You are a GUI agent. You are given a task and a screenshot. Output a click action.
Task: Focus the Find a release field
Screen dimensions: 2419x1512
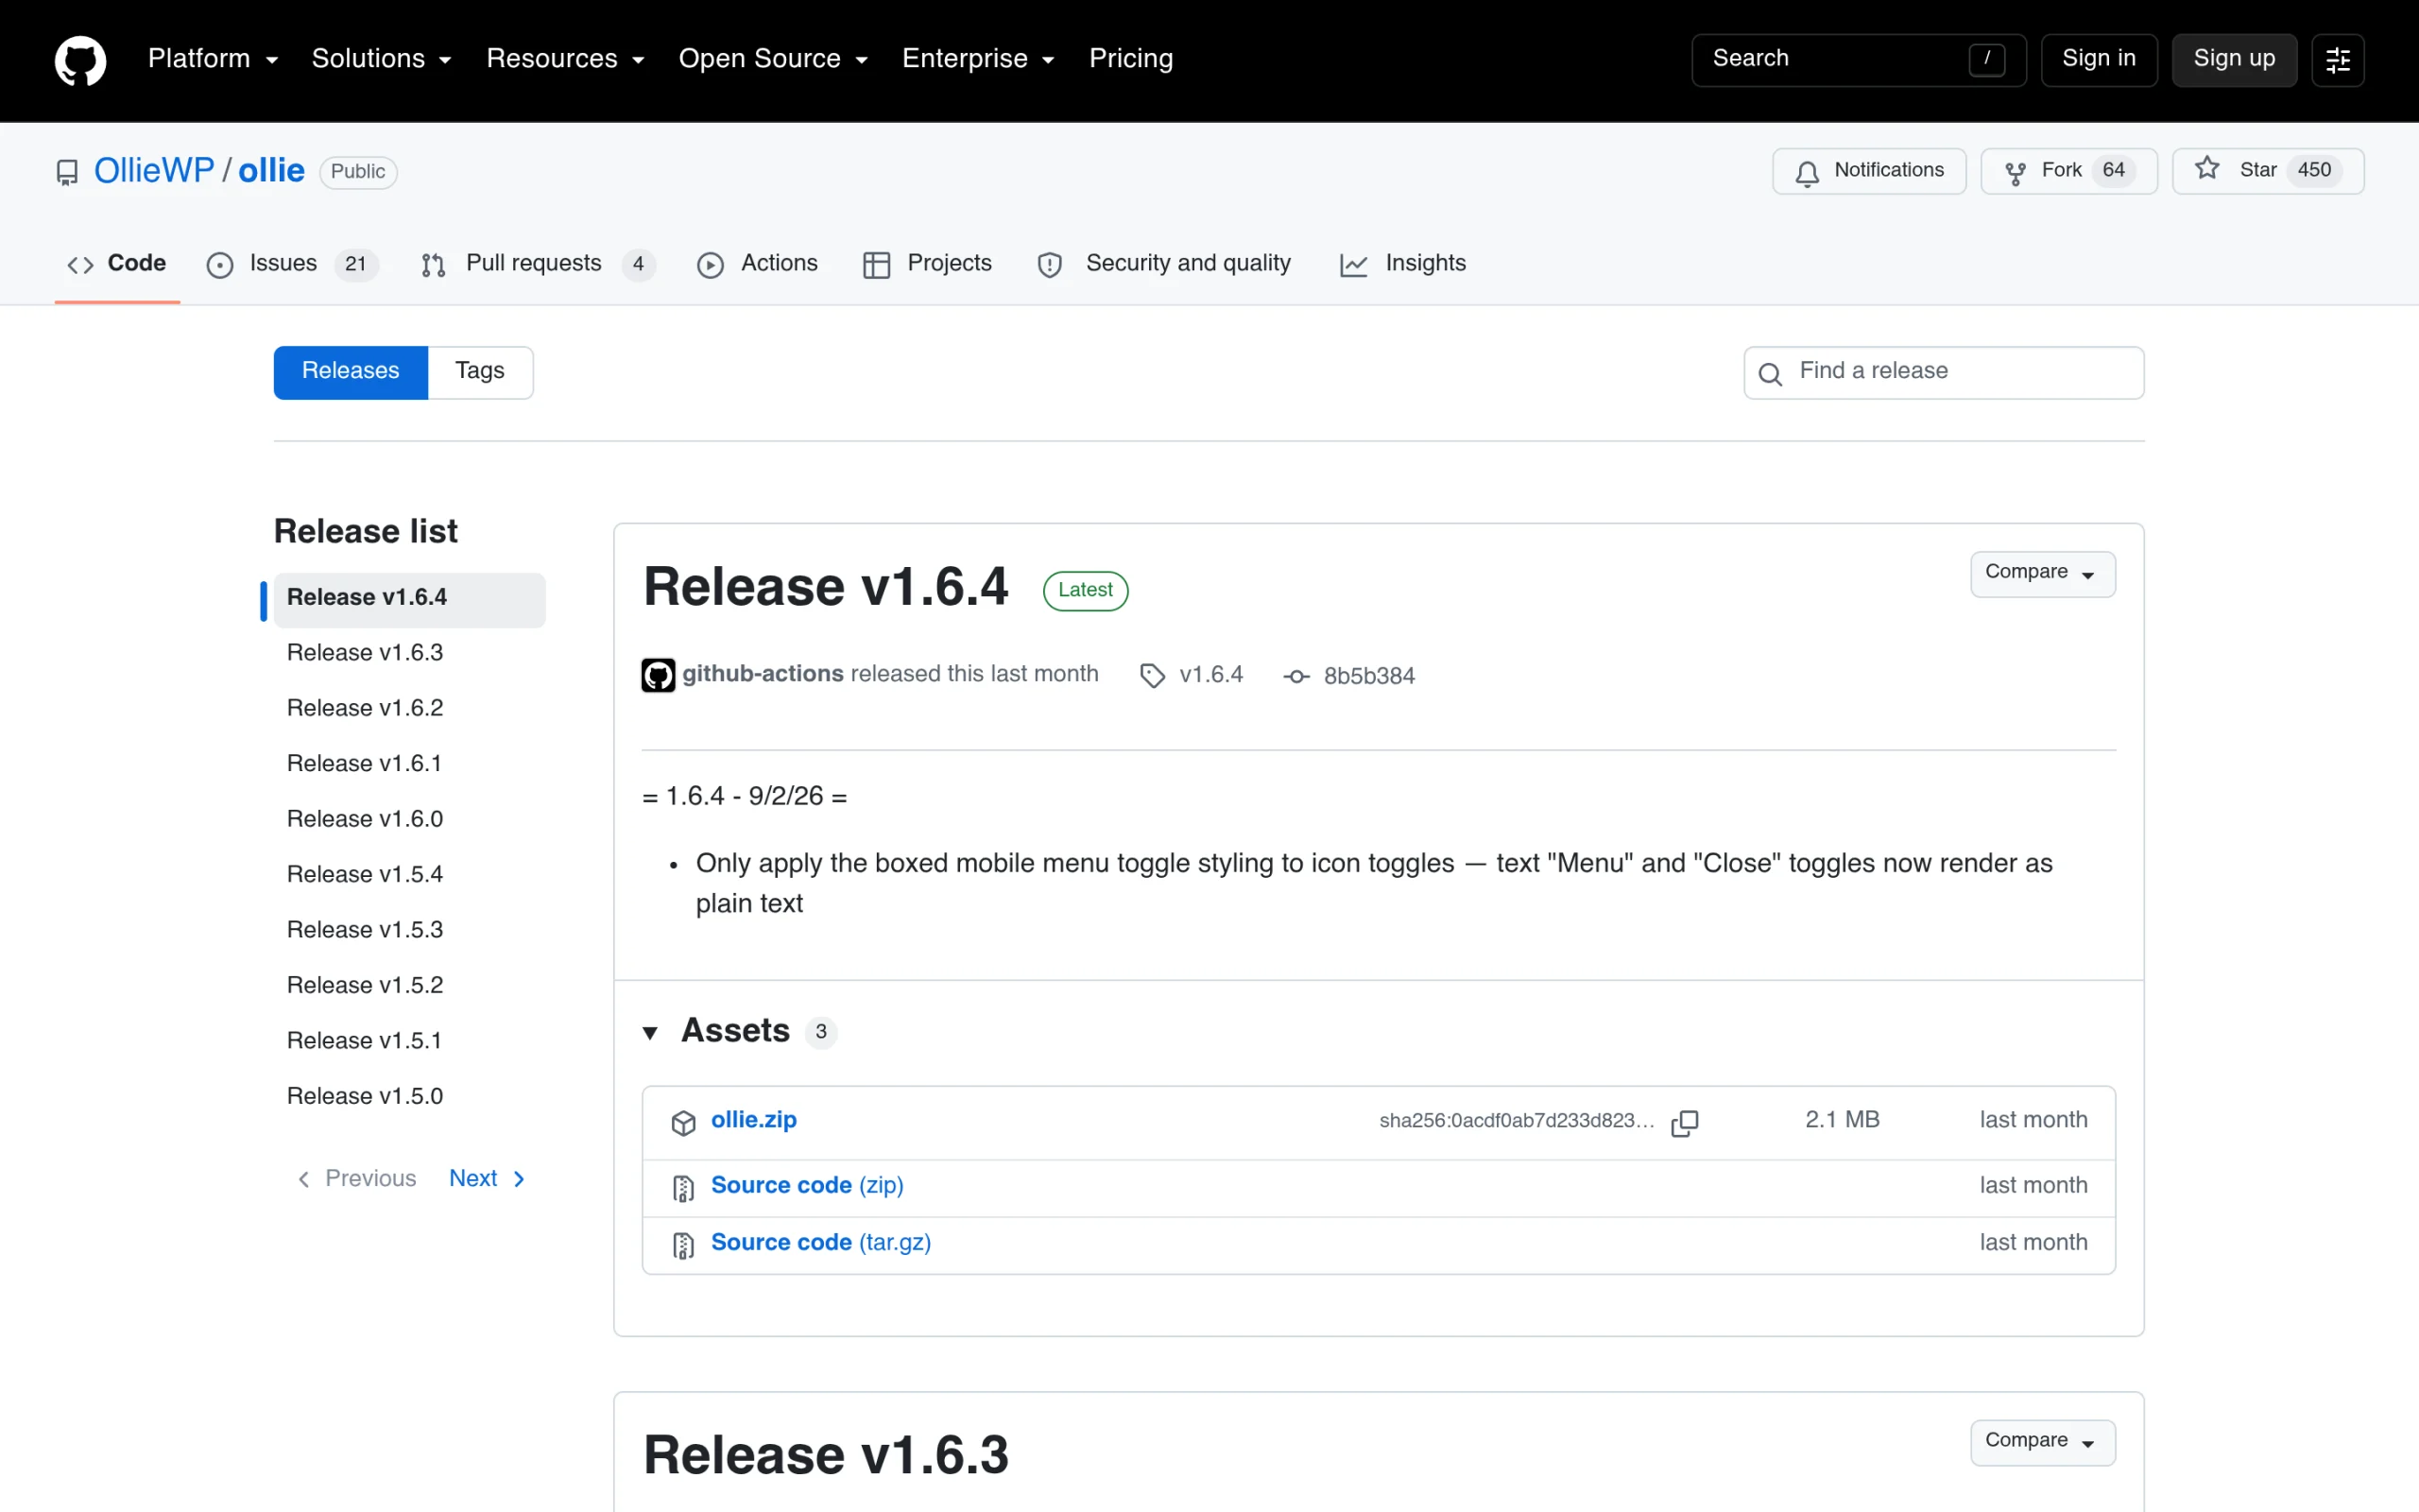1943,372
